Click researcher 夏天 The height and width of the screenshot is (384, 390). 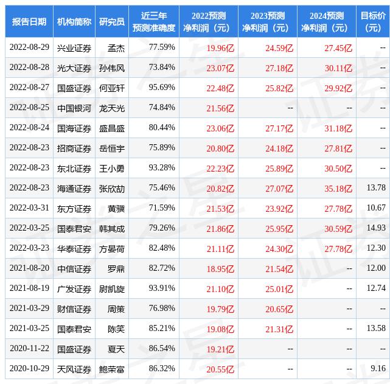coord(116,349)
